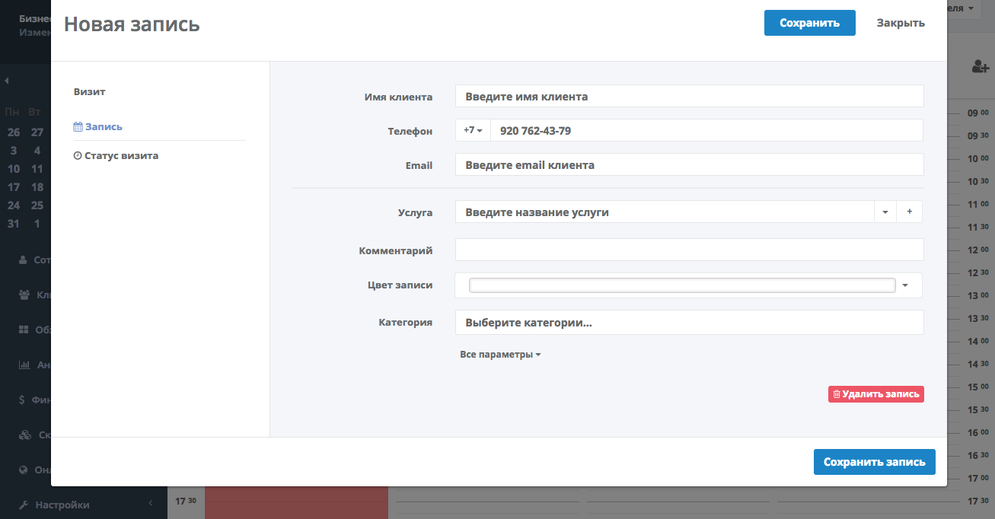This screenshot has height=519, width=995.
Task: Click the globe icon in the sidebar
Action: click(24, 470)
